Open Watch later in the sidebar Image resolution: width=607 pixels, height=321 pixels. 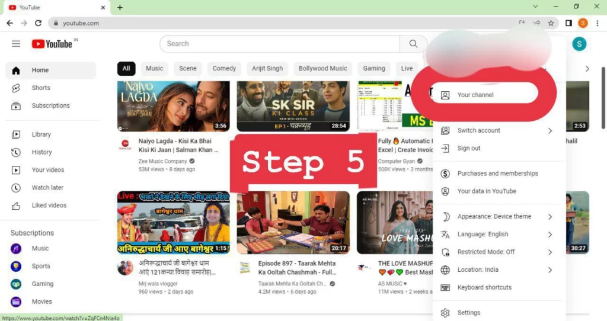pos(51,188)
